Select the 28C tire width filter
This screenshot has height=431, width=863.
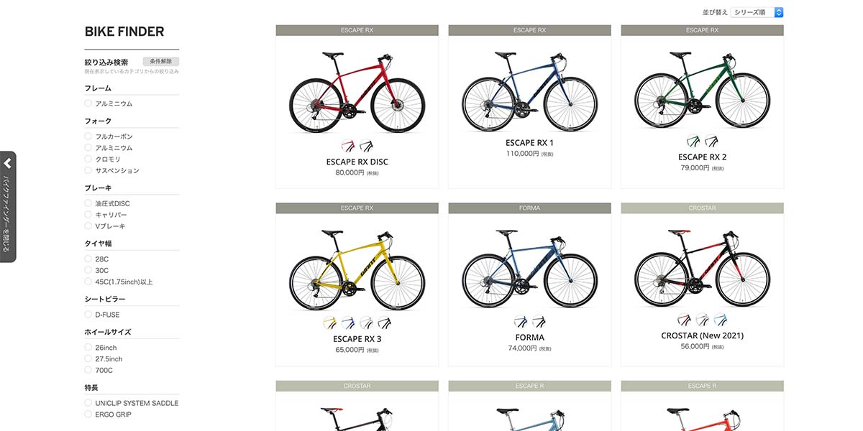(x=96, y=259)
